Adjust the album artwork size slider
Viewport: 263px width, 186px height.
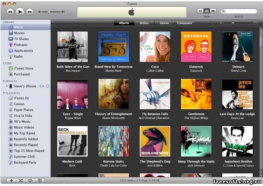[233, 23]
